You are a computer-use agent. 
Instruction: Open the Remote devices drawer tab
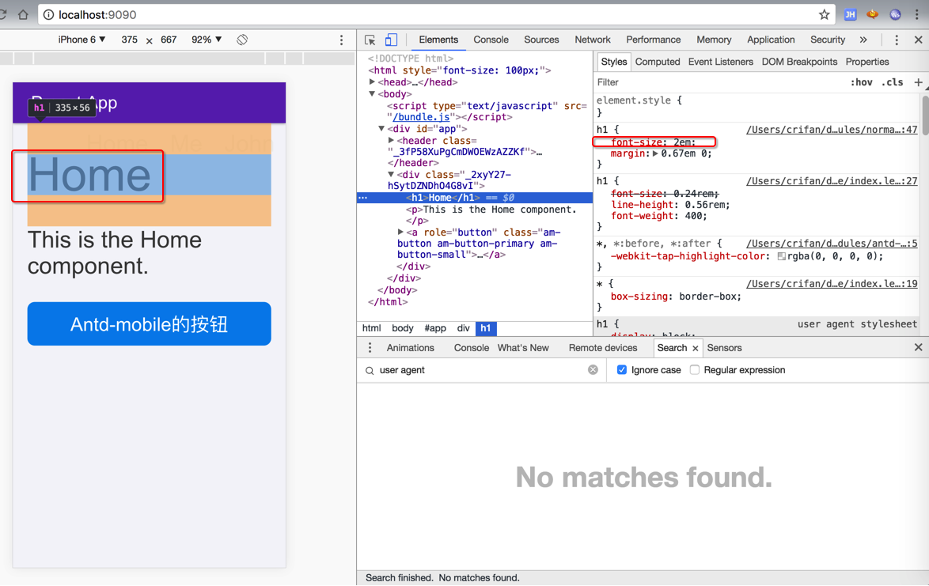[602, 348]
